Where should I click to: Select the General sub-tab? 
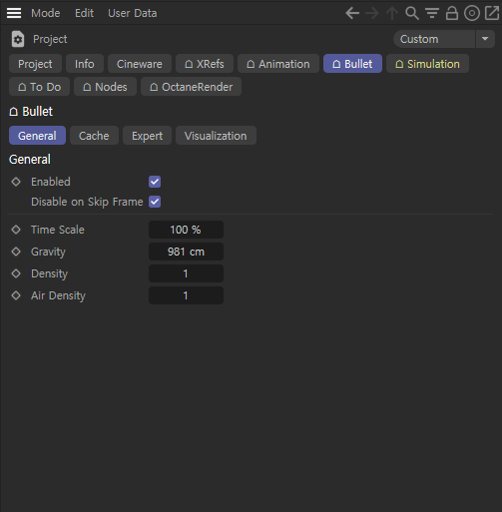tap(37, 136)
